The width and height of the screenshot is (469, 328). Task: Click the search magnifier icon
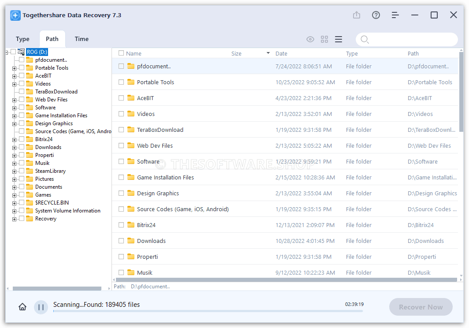(x=364, y=39)
